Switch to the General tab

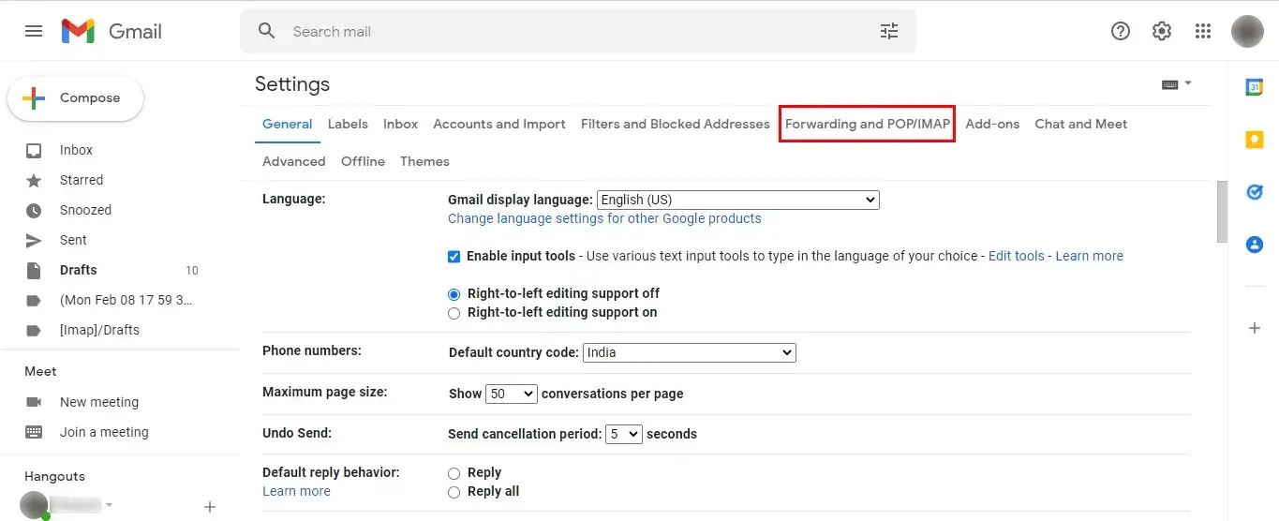coord(288,124)
